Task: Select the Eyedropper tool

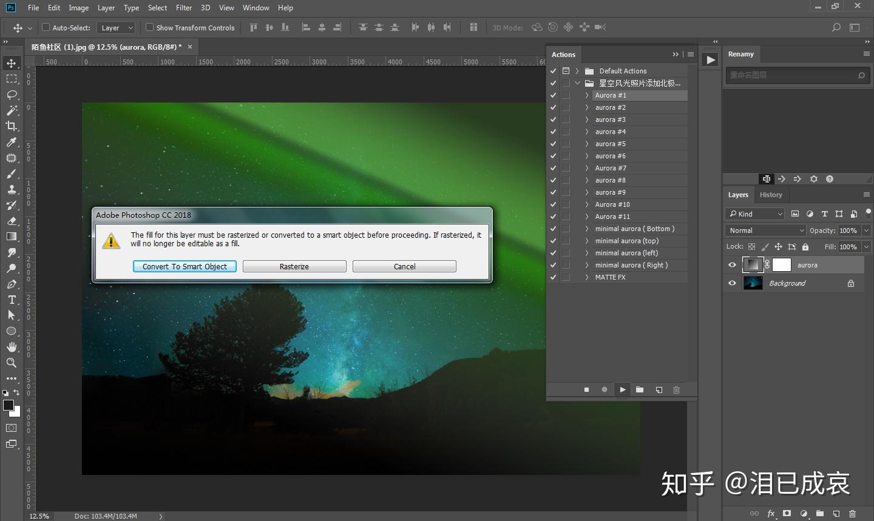Action: coord(12,142)
